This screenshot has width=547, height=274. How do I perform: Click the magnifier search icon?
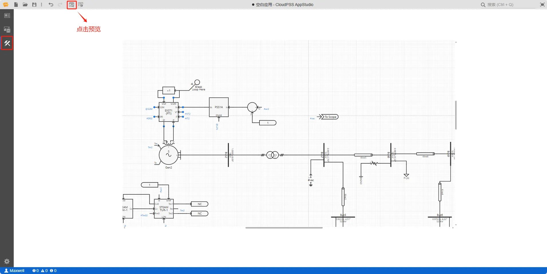483,5
